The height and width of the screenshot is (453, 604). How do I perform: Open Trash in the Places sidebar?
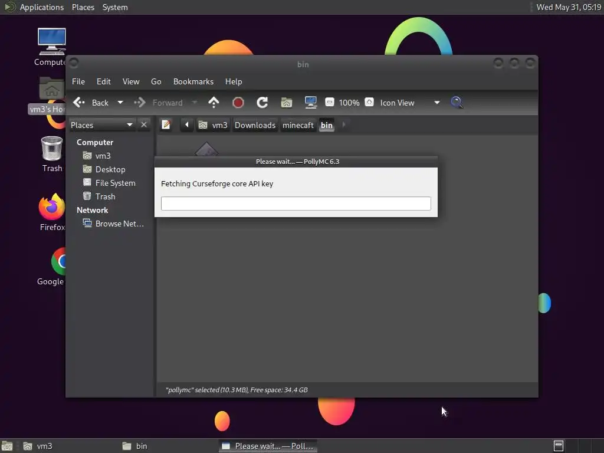tap(99, 196)
